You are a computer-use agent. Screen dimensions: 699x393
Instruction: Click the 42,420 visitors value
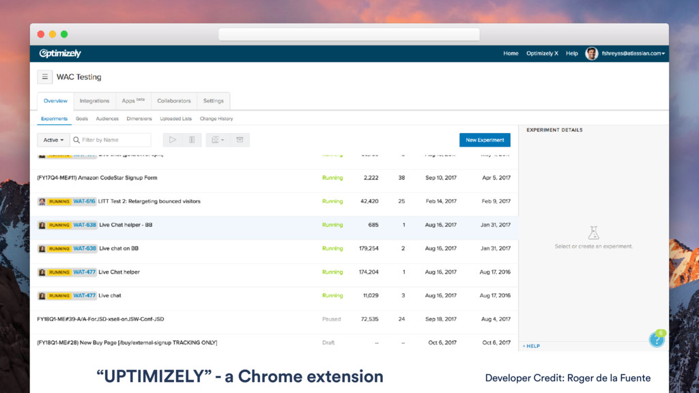pos(369,201)
